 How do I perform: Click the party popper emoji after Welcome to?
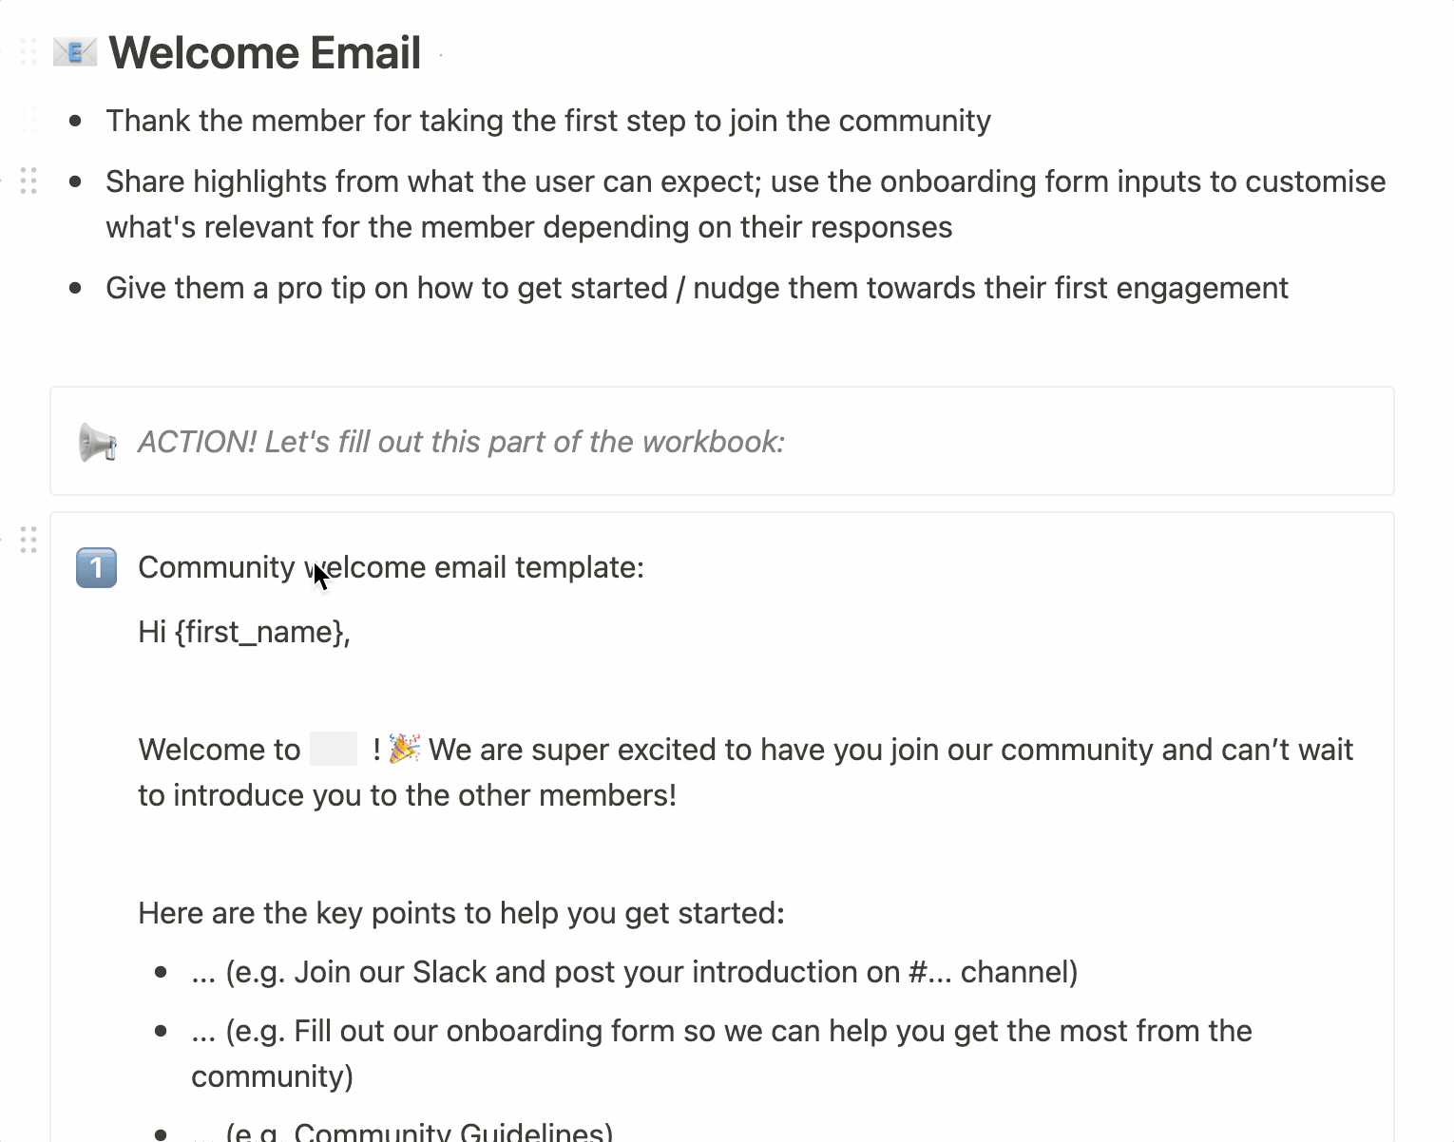pyautogui.click(x=404, y=749)
